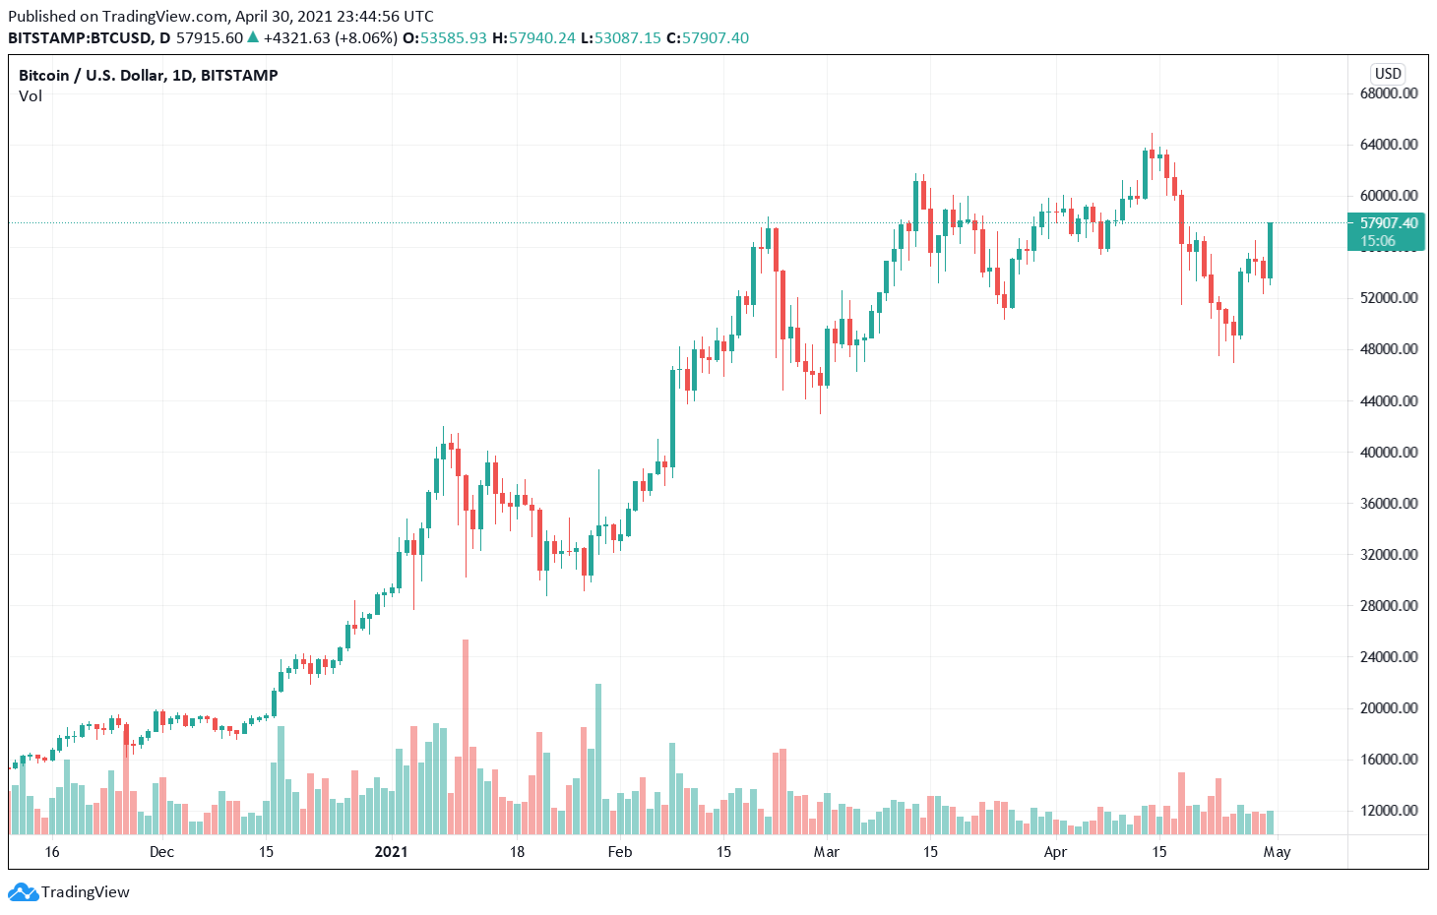Click the Vol indicator label
The height and width of the screenshot is (915, 1437).
[31, 96]
